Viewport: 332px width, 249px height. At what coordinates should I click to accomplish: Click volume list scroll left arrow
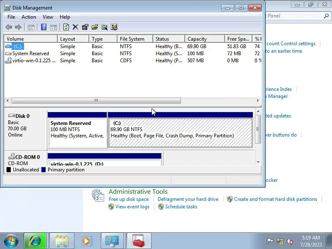[7, 100]
